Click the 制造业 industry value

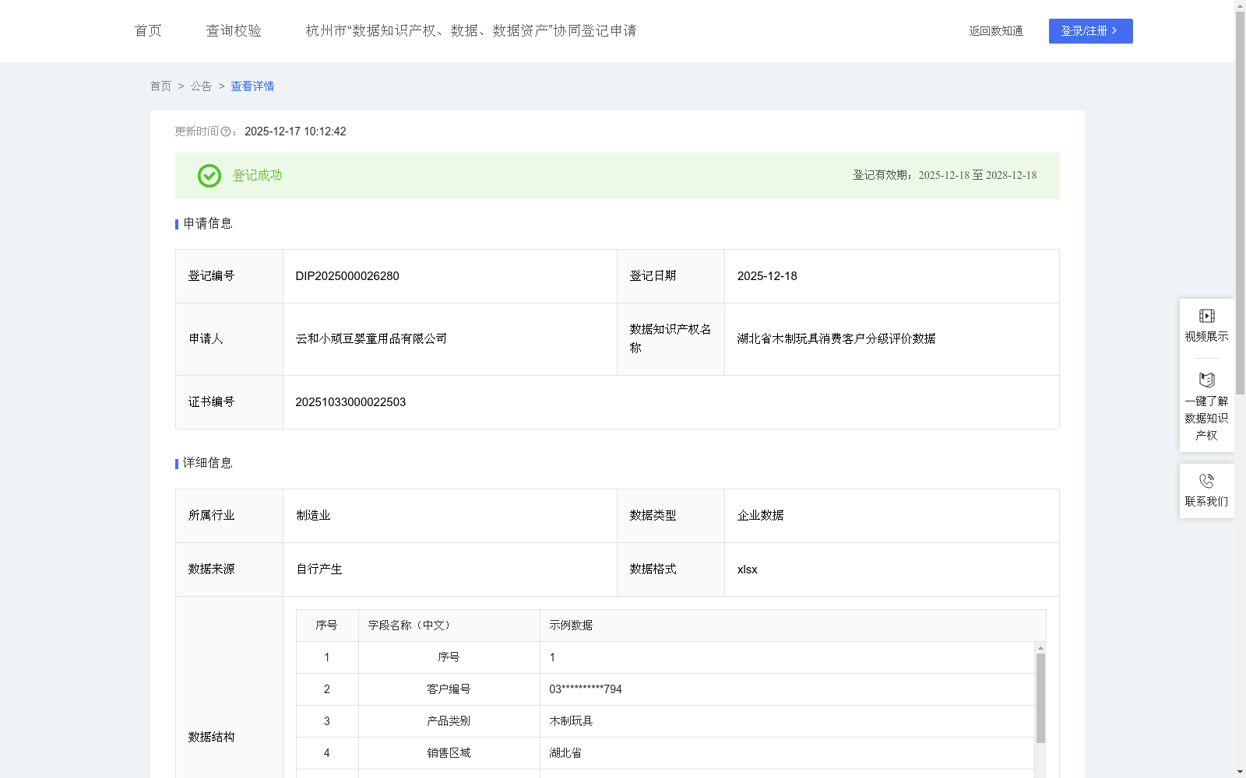313,516
